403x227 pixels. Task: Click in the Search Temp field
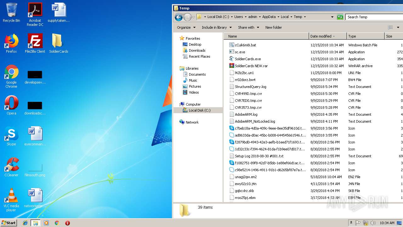(374, 17)
